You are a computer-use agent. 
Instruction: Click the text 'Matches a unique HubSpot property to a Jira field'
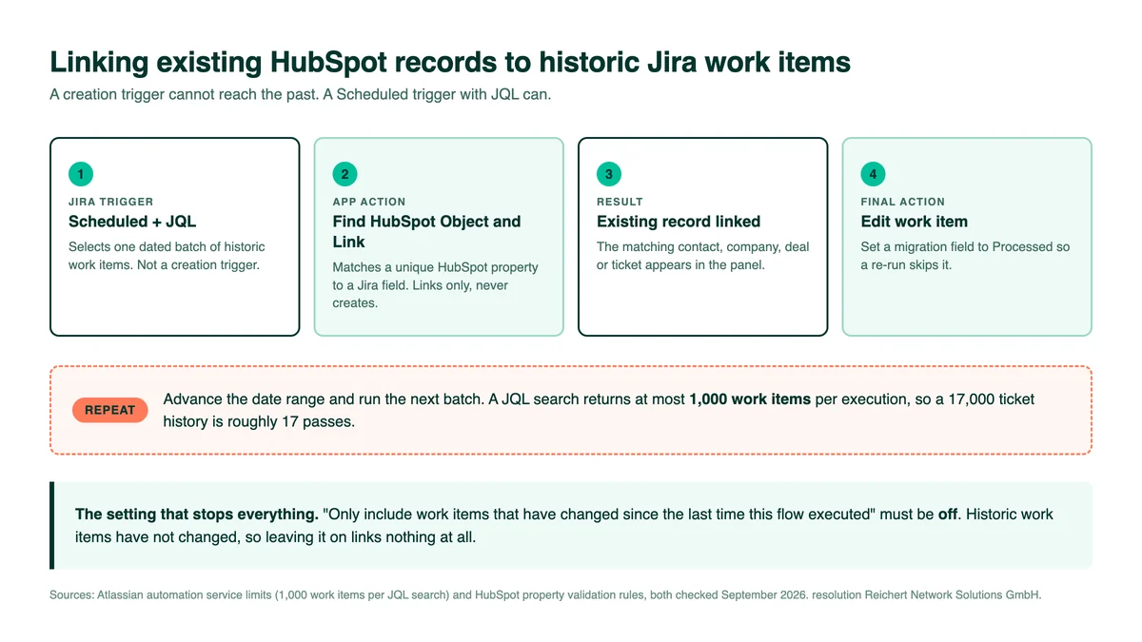(x=435, y=275)
